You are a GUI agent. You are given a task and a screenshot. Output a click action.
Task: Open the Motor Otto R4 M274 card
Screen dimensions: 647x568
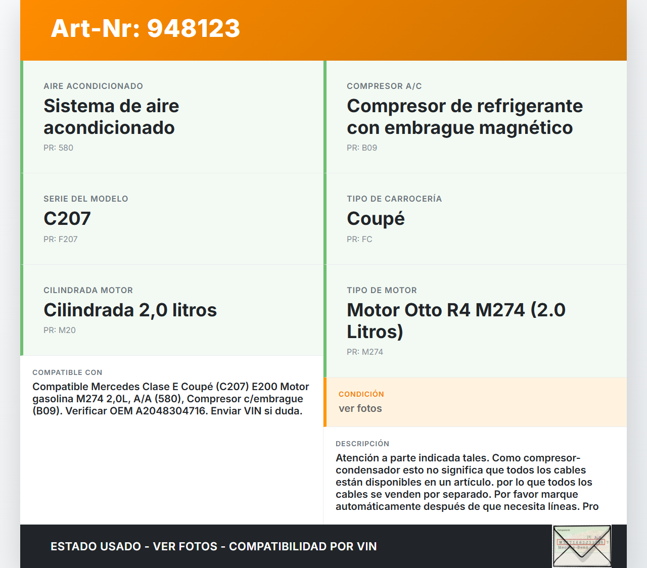pos(475,320)
